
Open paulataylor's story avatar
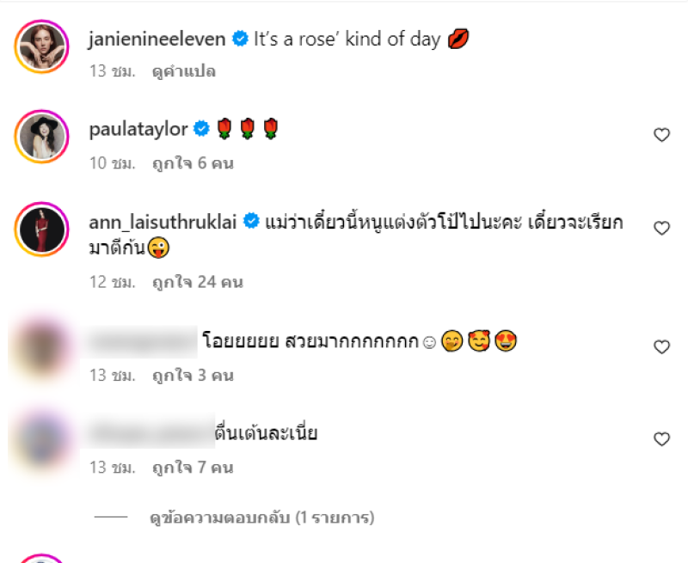point(41,137)
